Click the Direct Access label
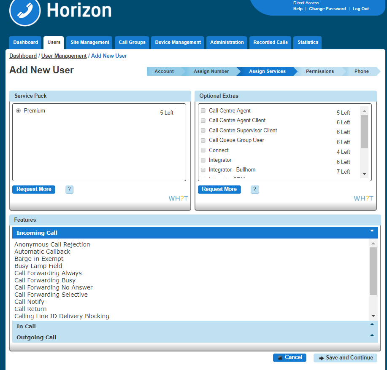 [x=306, y=3]
